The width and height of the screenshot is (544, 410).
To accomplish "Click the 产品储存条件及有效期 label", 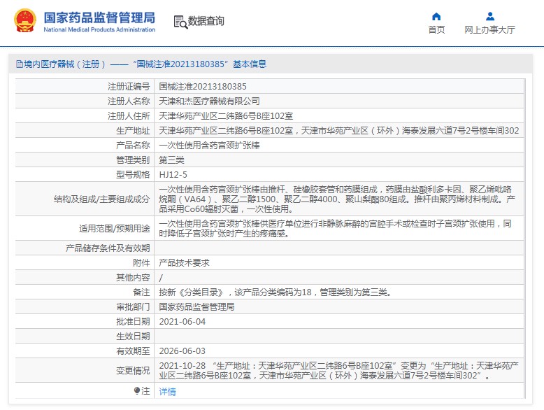I will tap(108, 248).
